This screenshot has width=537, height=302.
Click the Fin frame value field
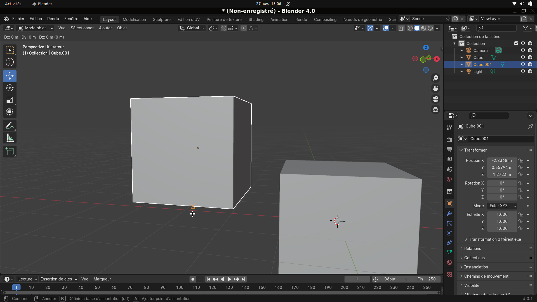[x=427, y=279]
